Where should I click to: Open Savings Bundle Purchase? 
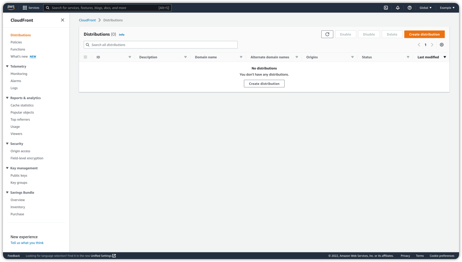click(x=17, y=214)
